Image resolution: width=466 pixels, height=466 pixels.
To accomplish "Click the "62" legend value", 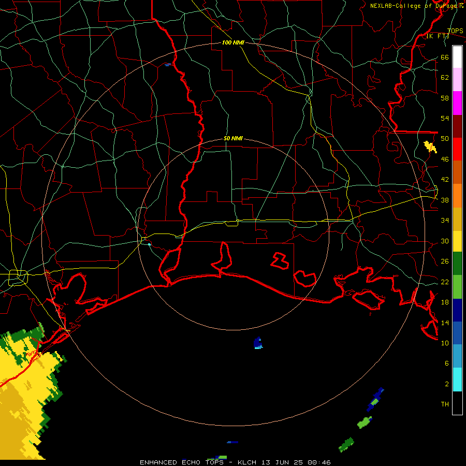I will coord(445,78).
